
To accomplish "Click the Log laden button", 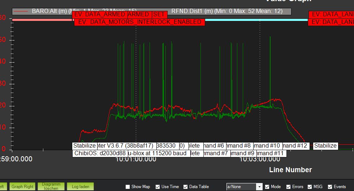I will pyautogui.click(x=80, y=187).
